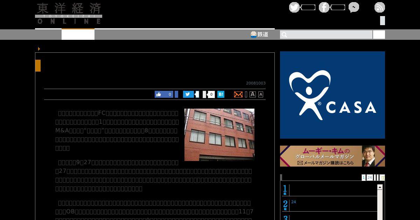This screenshot has width=420, height=220.
Task: Click the Twitter follower count box
Action: point(308,7)
